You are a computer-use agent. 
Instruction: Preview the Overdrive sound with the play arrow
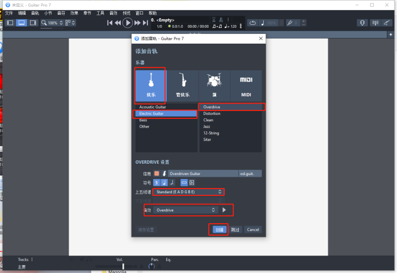pyautogui.click(x=224, y=210)
